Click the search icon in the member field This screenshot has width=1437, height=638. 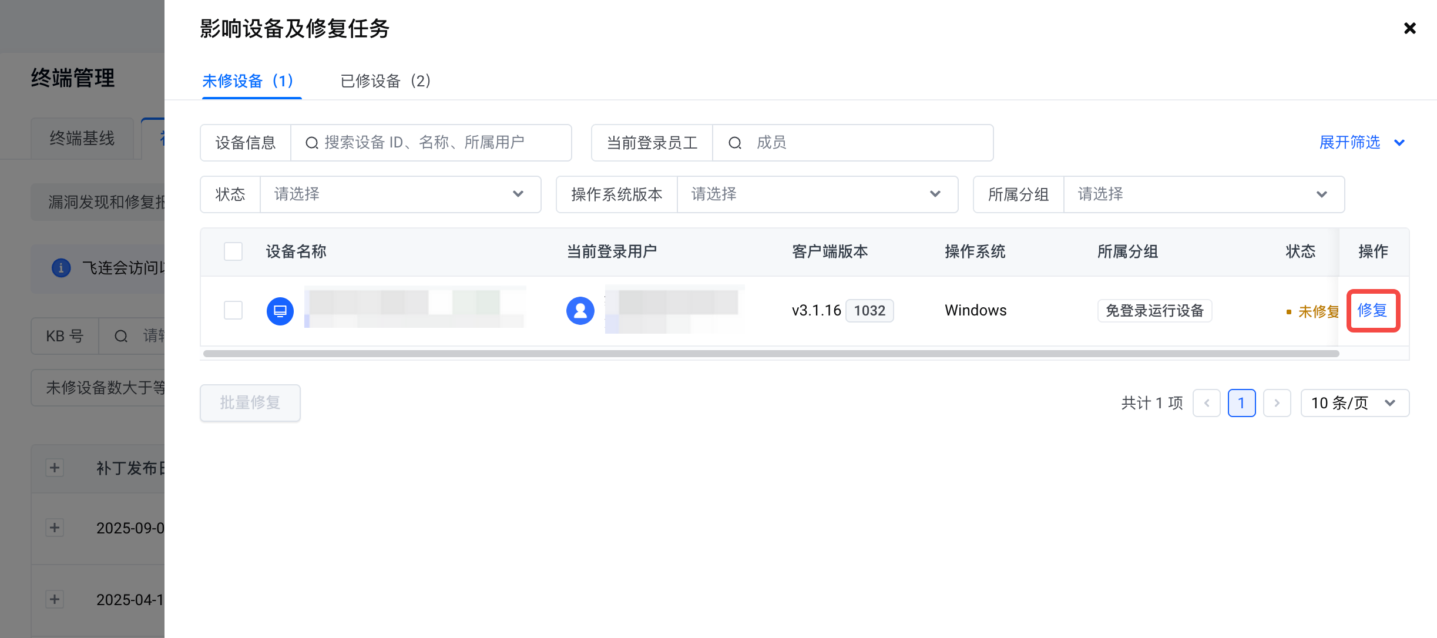[734, 143]
